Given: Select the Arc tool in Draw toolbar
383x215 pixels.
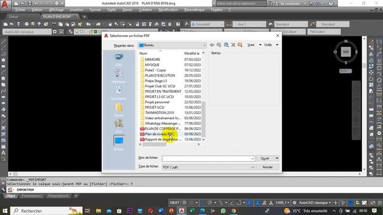Looking at the screenshot, I should (4, 72).
